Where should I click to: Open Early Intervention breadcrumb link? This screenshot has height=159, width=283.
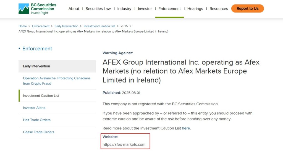coord(66,26)
